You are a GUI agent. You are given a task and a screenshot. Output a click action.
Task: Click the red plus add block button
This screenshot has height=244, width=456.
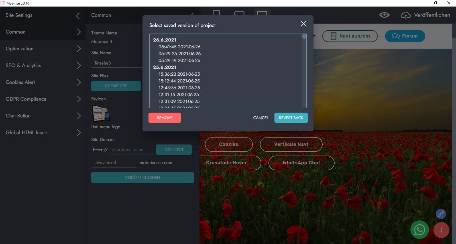441,230
